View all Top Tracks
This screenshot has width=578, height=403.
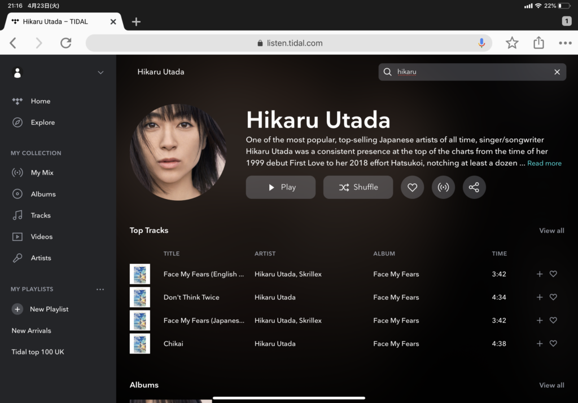tap(551, 231)
